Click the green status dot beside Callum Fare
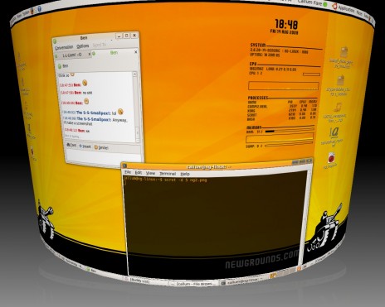This screenshot has height=307, width=385. tap(326, 4)
